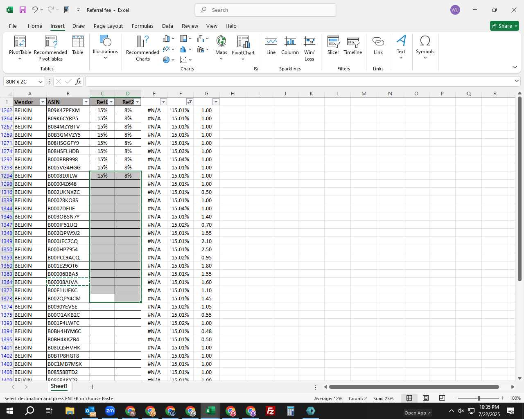Screen dimensions: 524x419
Task: Open the PivotTable tool
Action: pyautogui.click(x=20, y=48)
